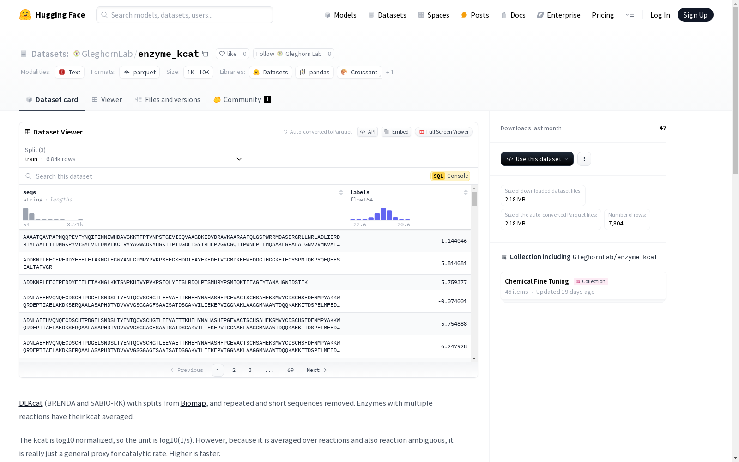
Task: Switch to the Viewer tab
Action: 107,100
